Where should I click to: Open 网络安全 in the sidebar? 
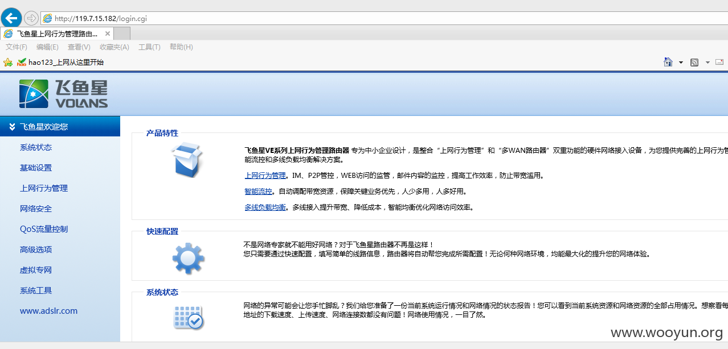click(36, 209)
